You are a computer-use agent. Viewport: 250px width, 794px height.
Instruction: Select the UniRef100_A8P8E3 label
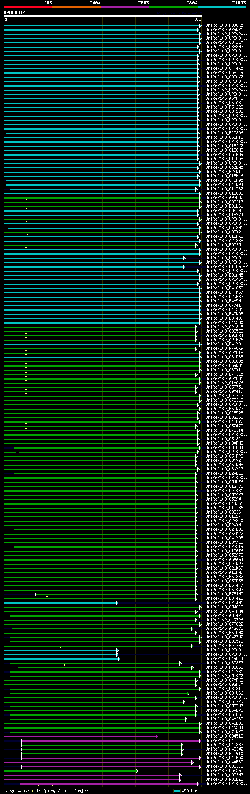(224, 663)
